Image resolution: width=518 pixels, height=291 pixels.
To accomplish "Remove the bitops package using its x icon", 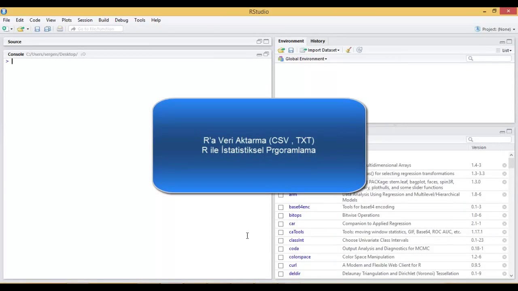I will pos(504,215).
